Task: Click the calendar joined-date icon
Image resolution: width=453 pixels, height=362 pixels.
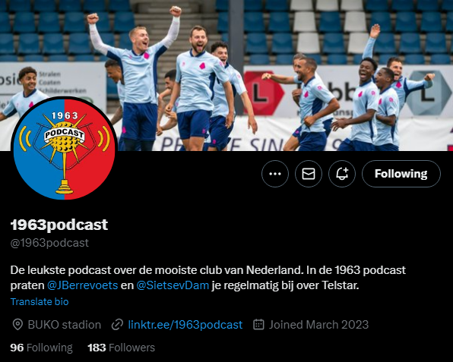Action: click(258, 324)
